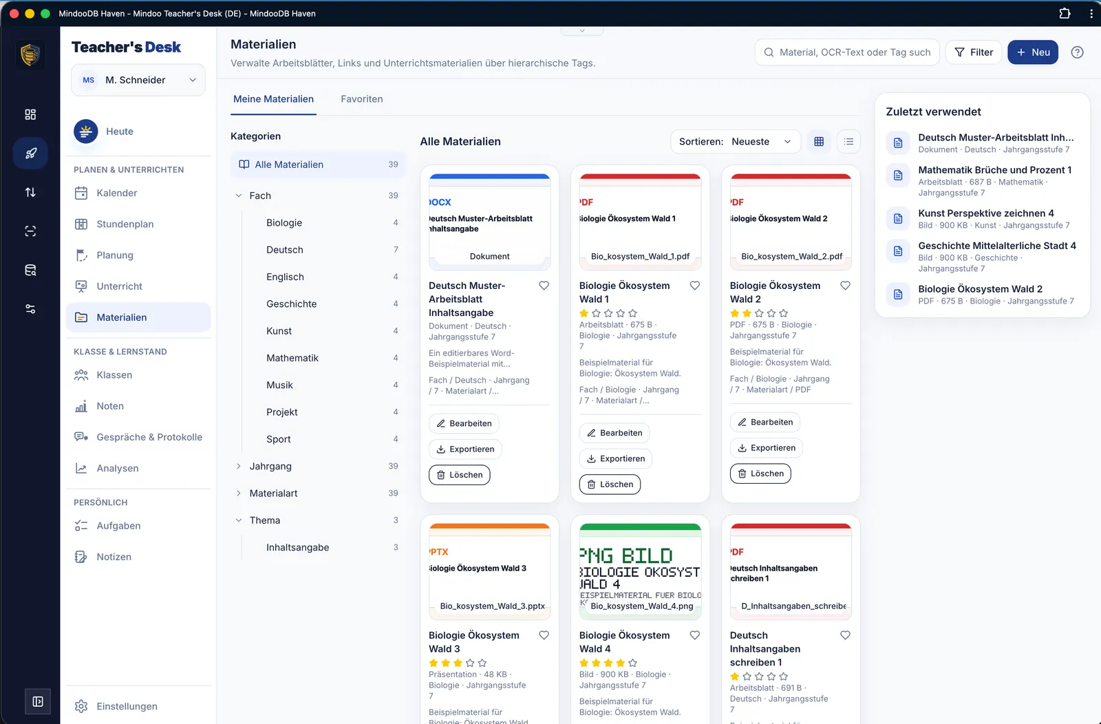Set fourth star rating on Biologie Ökosystem Wald 2
The width and height of the screenshot is (1101, 724).
click(771, 313)
